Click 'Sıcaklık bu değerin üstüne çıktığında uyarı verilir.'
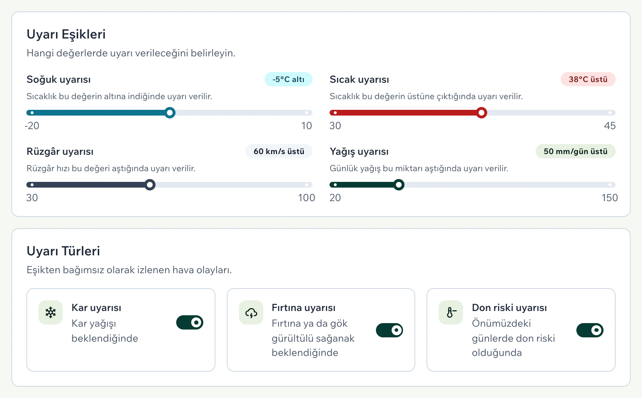642x398 pixels. tap(426, 96)
